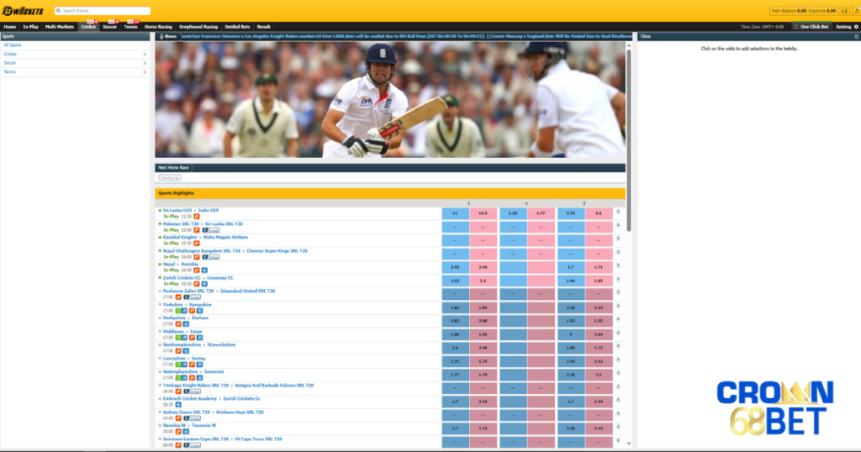Screen dimensions: 861x452
Task: Toggle the pin at the end of the Namibia W row
Action: point(618,427)
